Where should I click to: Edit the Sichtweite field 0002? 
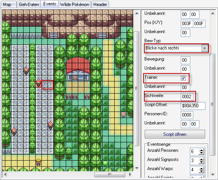(187, 97)
